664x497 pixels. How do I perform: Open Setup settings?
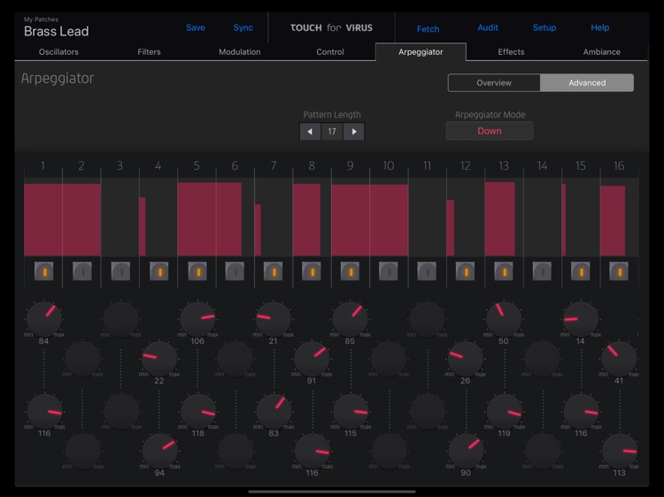coord(544,28)
